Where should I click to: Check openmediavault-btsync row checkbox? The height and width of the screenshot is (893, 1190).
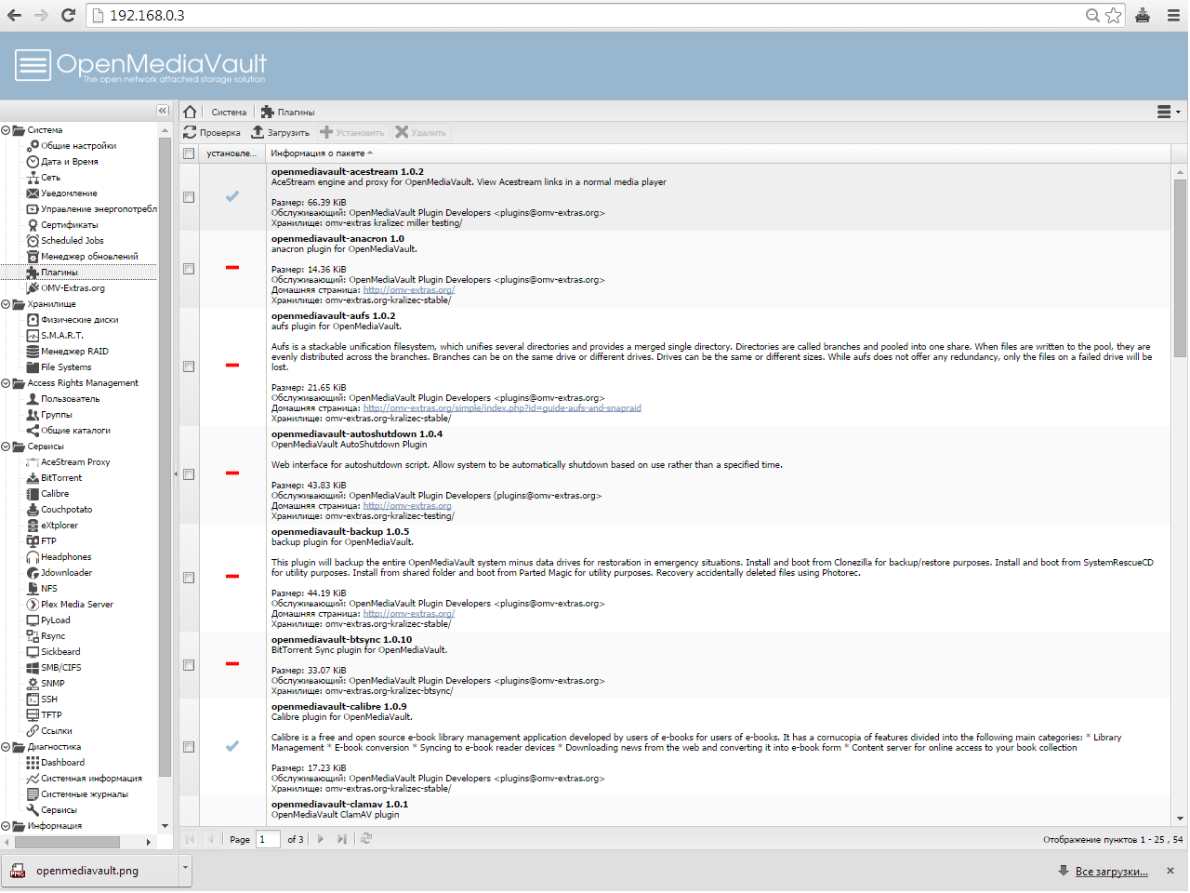tap(189, 665)
